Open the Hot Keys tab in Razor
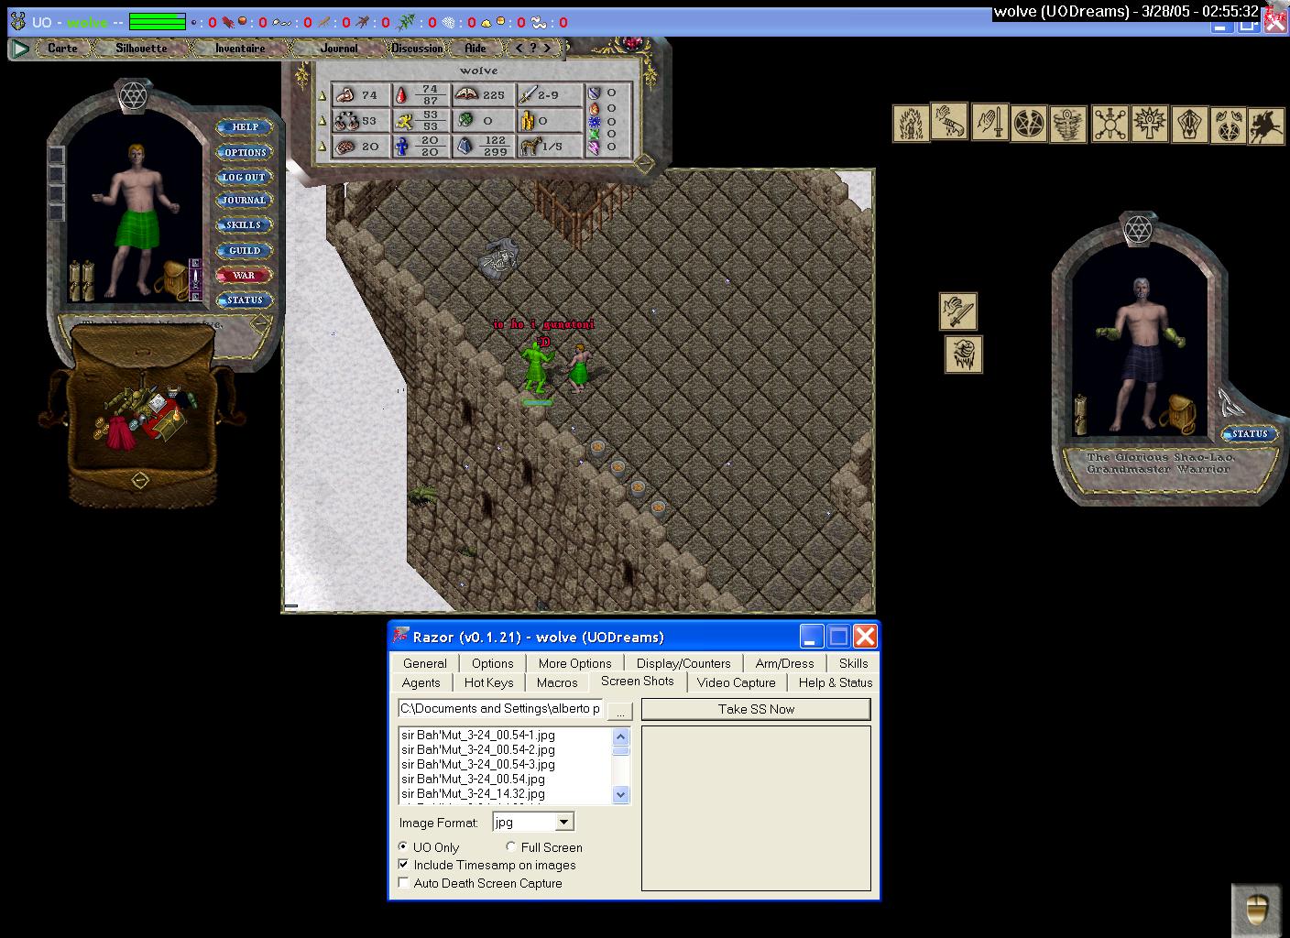Image resolution: width=1290 pixels, height=938 pixels. tap(488, 682)
